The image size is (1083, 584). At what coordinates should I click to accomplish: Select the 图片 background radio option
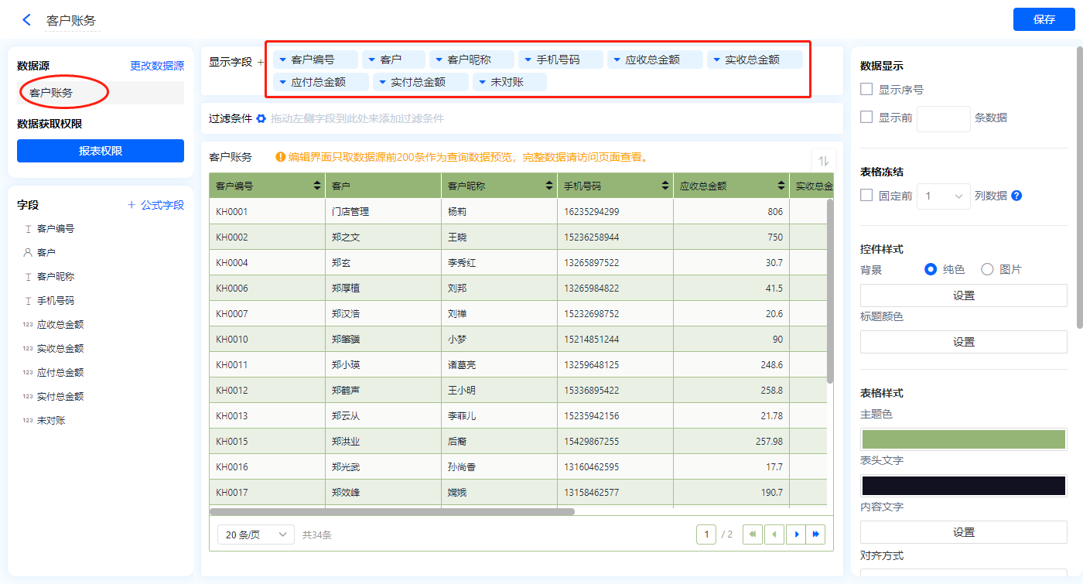(x=987, y=269)
